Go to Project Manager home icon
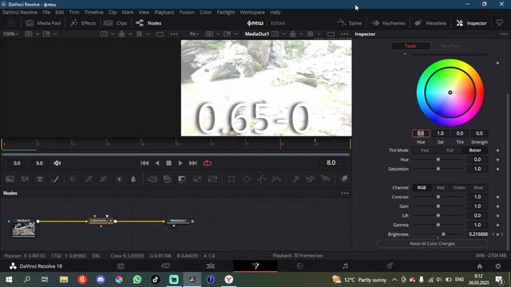 click(x=480, y=266)
